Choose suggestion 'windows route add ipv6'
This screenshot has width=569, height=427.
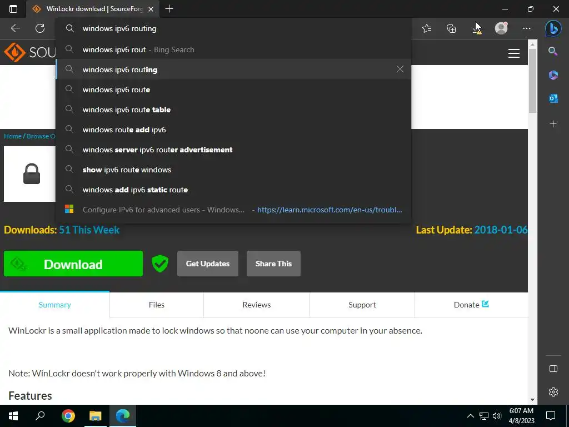[233, 129]
